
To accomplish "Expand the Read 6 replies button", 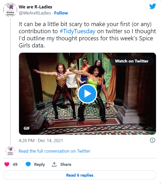I will tap(80, 175).
